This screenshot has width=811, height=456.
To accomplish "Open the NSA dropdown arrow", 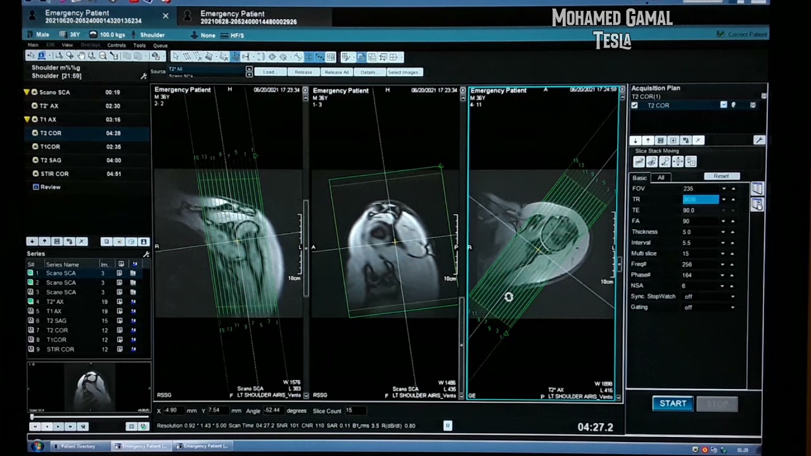I will point(724,286).
